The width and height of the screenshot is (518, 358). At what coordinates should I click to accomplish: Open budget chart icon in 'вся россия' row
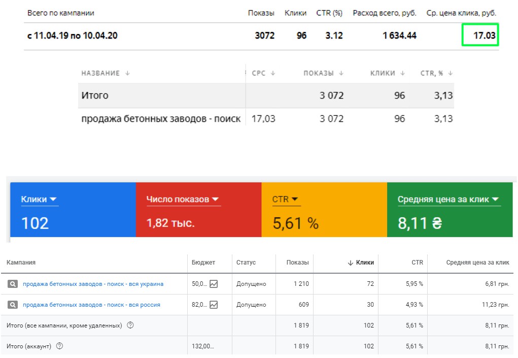pos(214,305)
